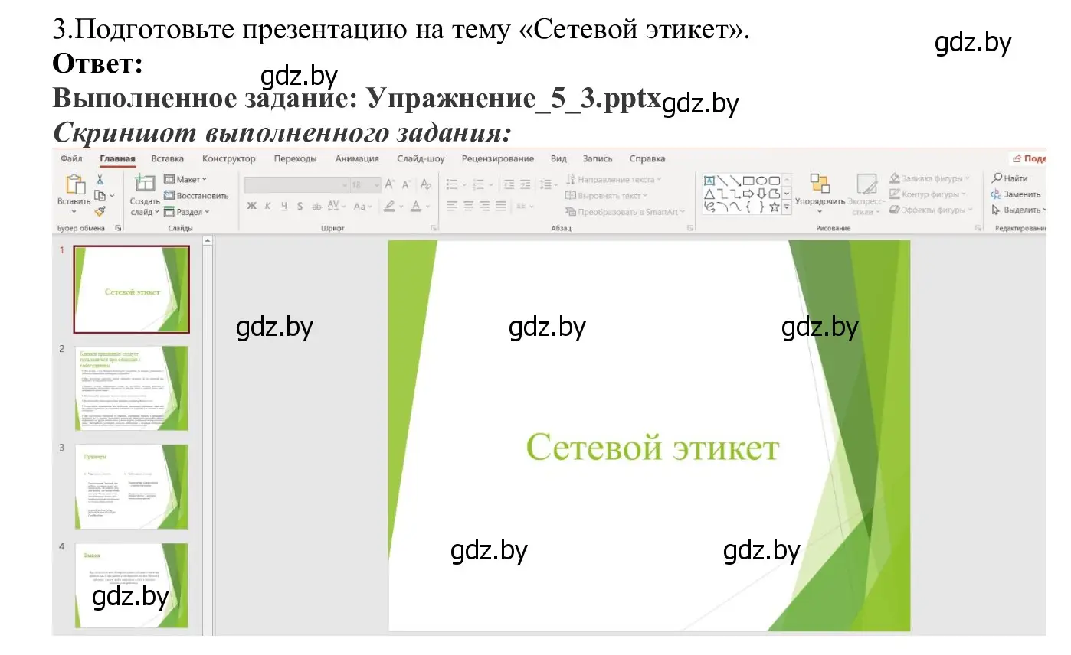Switch to the Анимация tab
The width and height of the screenshot is (1071, 655).
[x=357, y=158]
